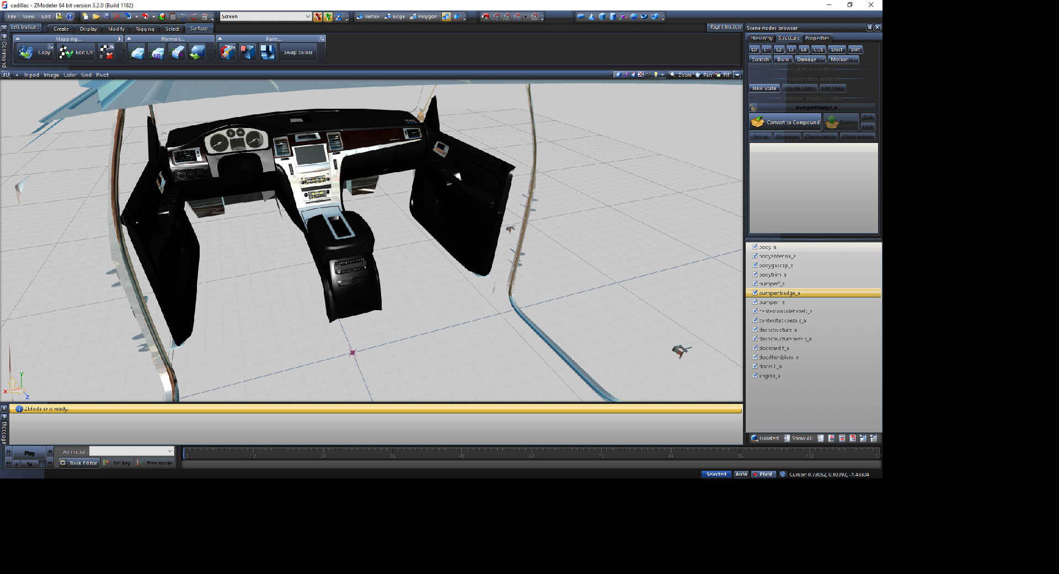Switch to Vertex selection mode
The image size is (1059, 574).
[368, 17]
